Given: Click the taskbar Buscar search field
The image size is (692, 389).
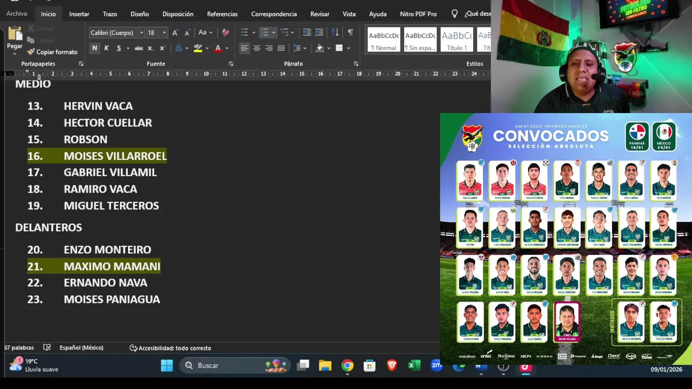Looking at the screenshot, I should click(235, 366).
